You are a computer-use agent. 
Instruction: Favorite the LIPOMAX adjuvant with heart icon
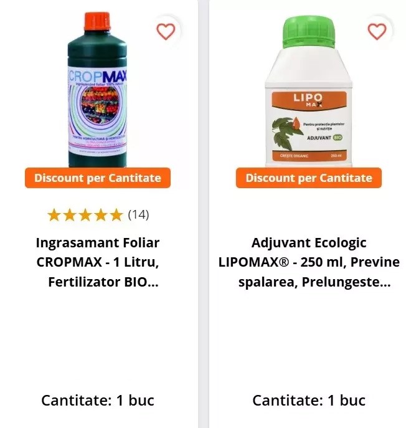coord(377,31)
